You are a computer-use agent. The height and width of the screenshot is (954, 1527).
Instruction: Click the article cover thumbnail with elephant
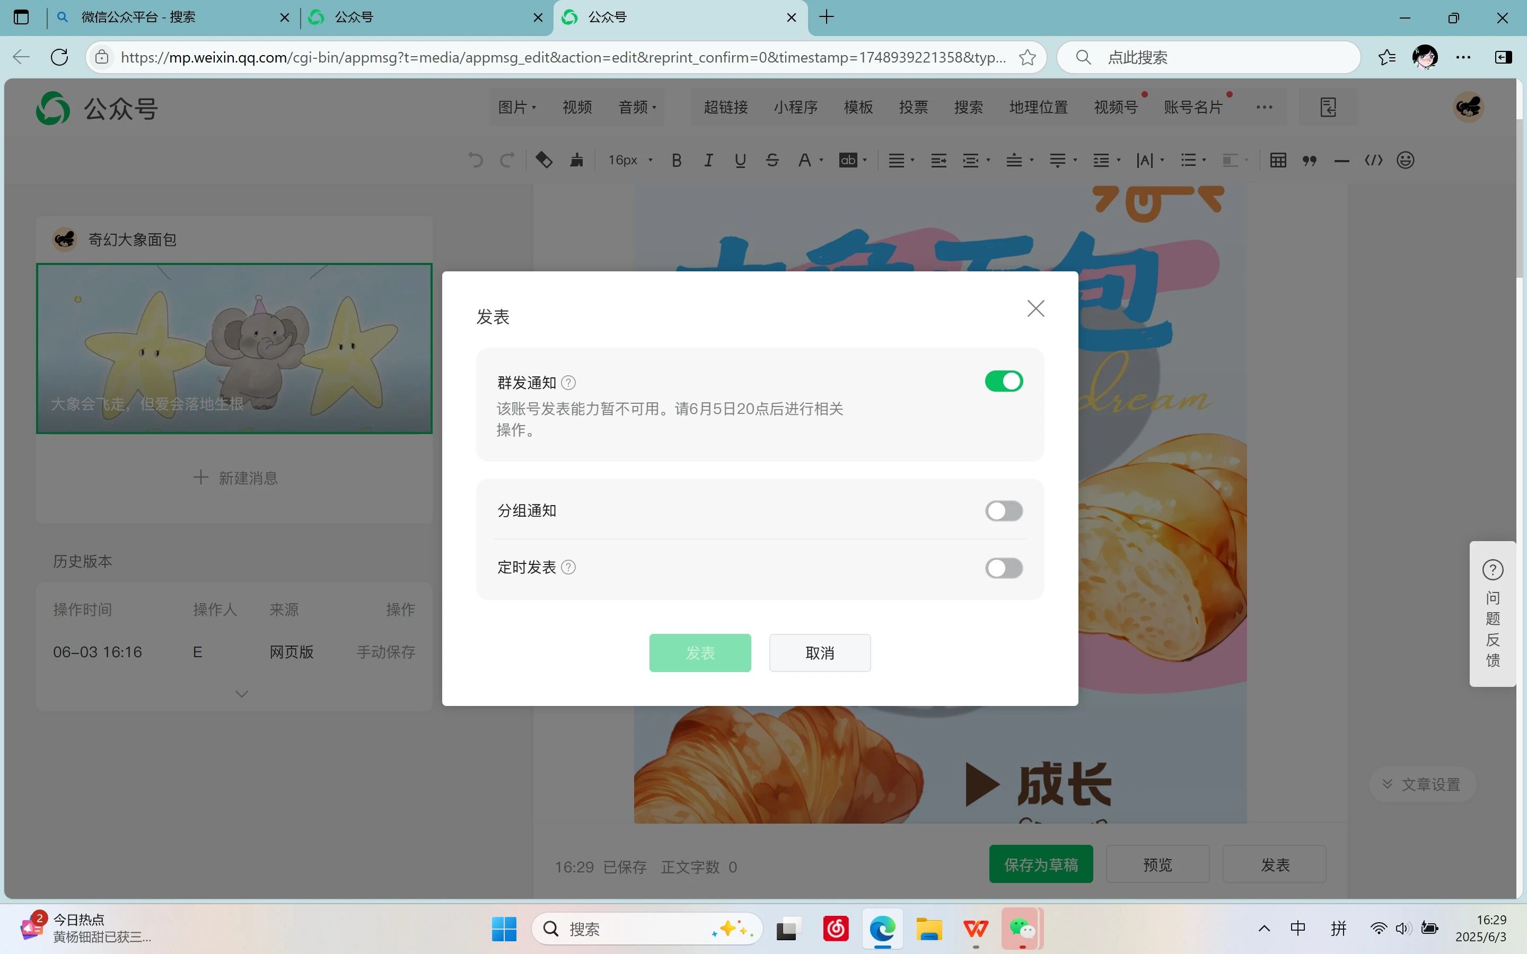[234, 348]
